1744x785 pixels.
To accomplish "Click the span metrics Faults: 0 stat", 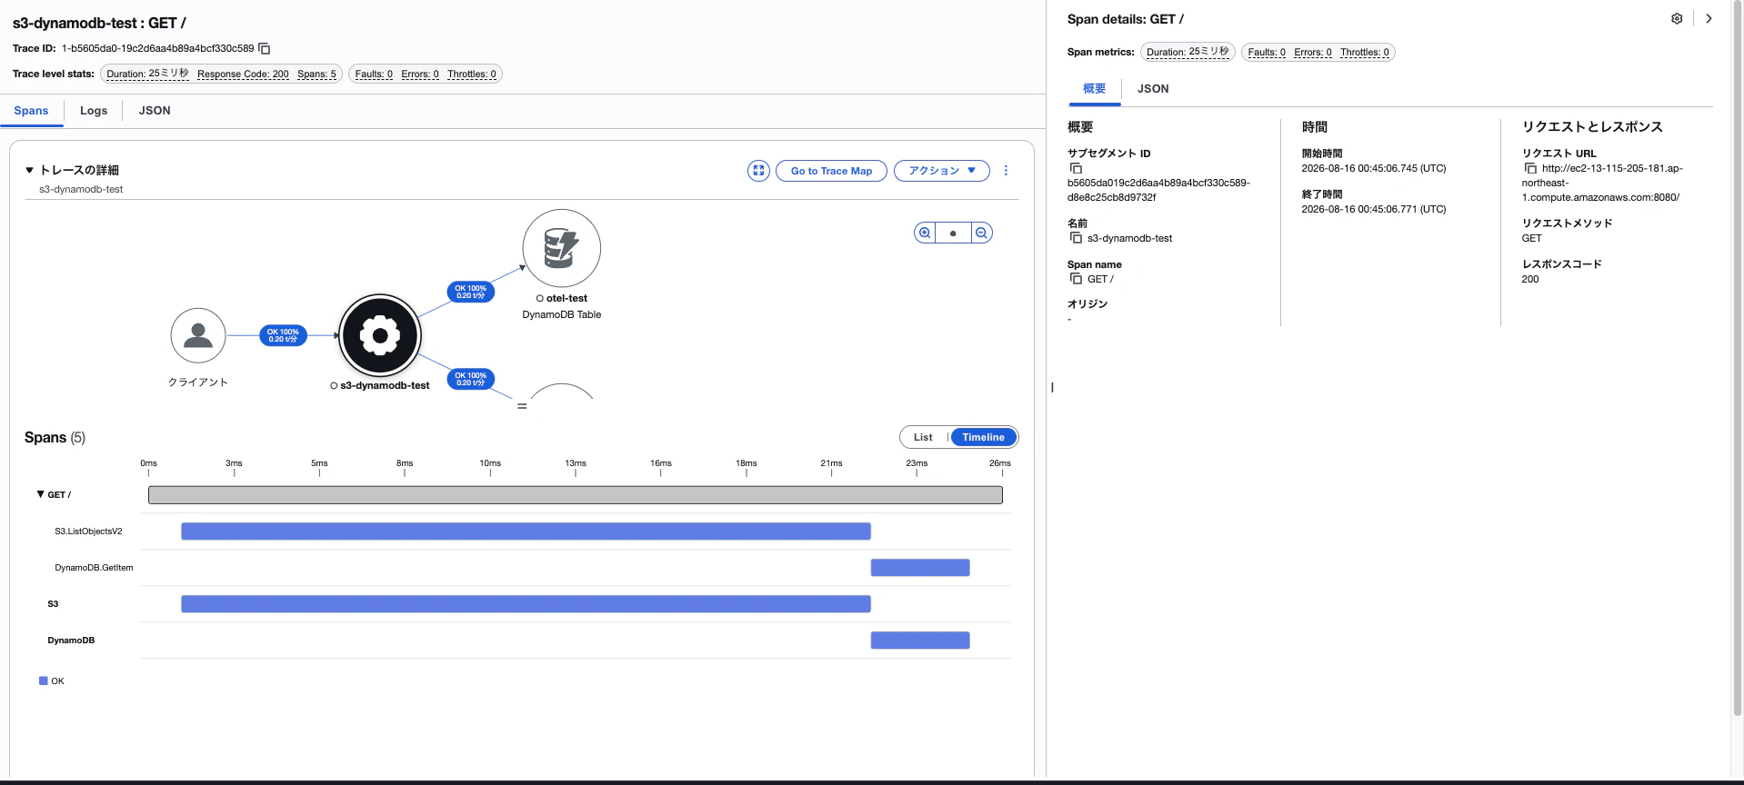I will (1267, 52).
